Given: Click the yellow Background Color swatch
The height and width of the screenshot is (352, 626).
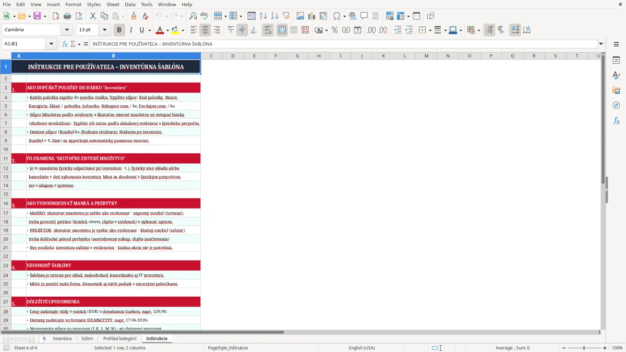Looking at the screenshot, I should [175, 30].
